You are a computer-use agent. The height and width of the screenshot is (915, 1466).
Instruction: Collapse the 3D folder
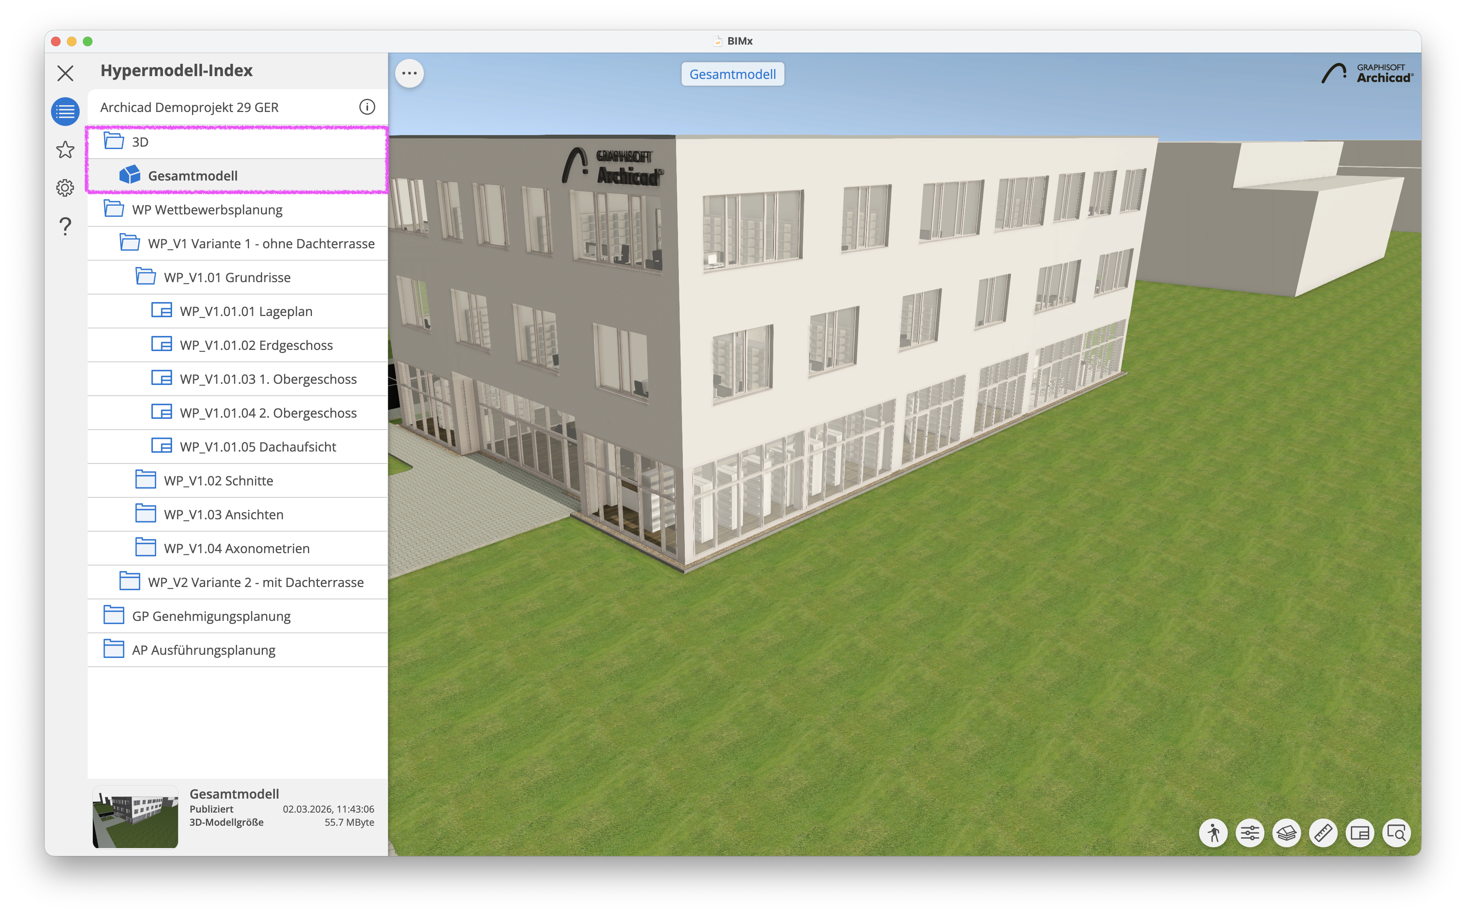click(238, 141)
